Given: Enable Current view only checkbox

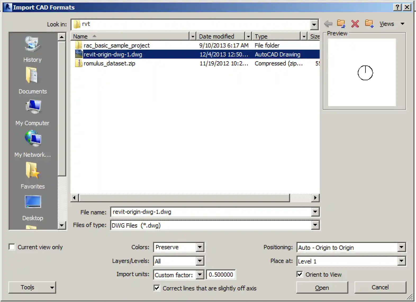Looking at the screenshot, I should point(12,247).
